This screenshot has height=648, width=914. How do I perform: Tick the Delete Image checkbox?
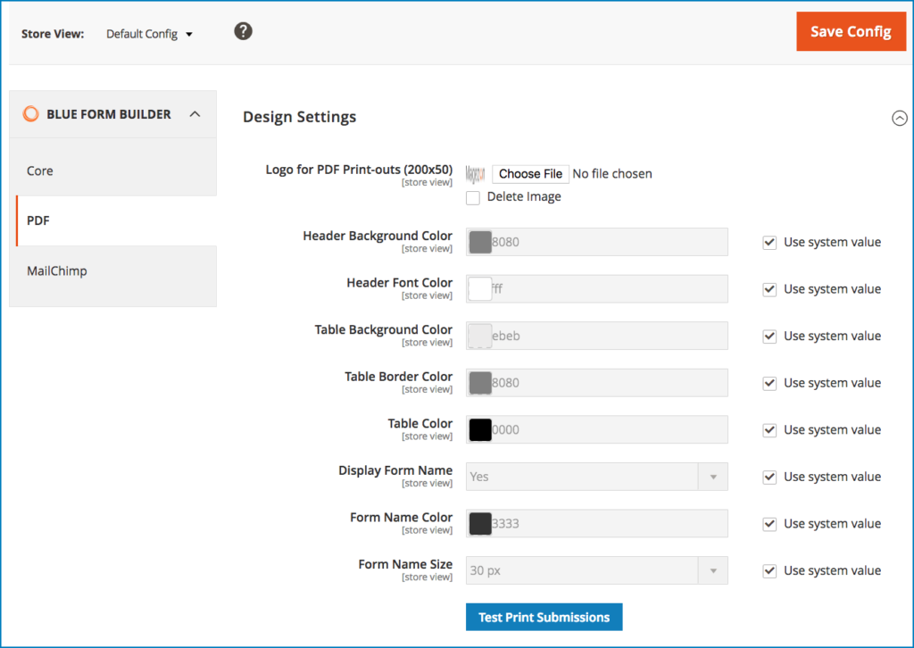pos(473,197)
